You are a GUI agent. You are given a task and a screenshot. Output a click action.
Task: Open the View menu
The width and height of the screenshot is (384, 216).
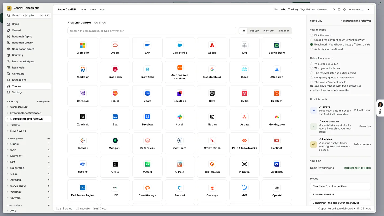click(x=93, y=10)
